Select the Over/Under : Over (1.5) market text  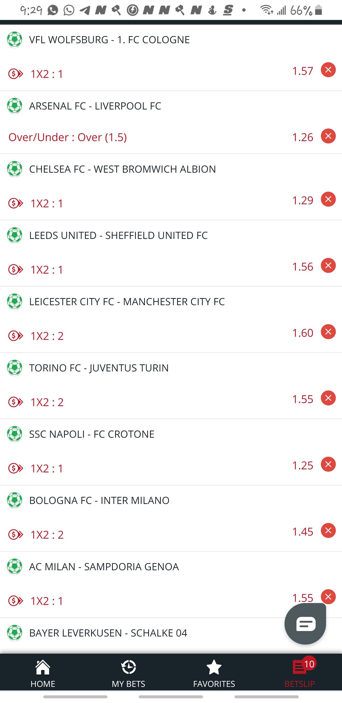(x=68, y=137)
